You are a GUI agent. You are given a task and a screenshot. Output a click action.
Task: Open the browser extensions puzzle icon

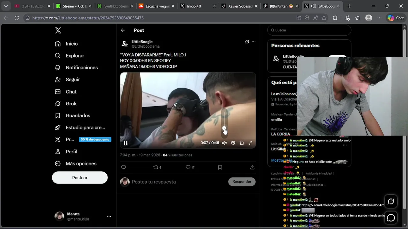click(335, 18)
